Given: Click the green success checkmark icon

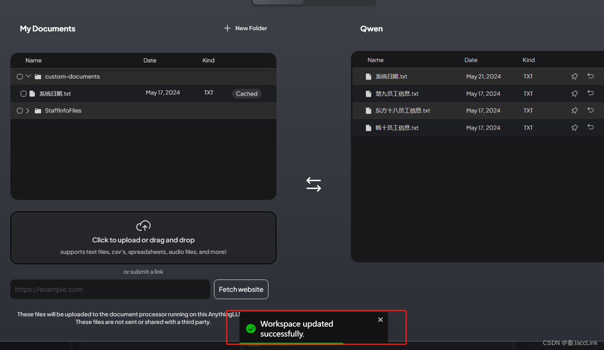Looking at the screenshot, I should [x=251, y=329].
